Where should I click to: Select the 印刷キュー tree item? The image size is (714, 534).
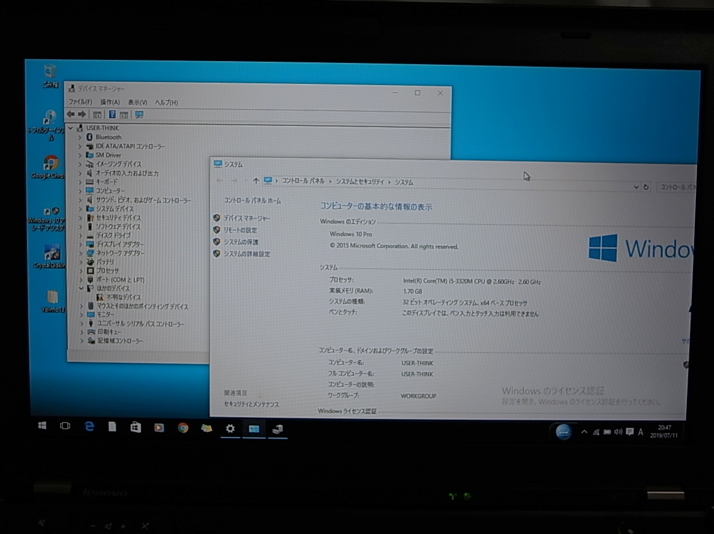[x=109, y=332]
